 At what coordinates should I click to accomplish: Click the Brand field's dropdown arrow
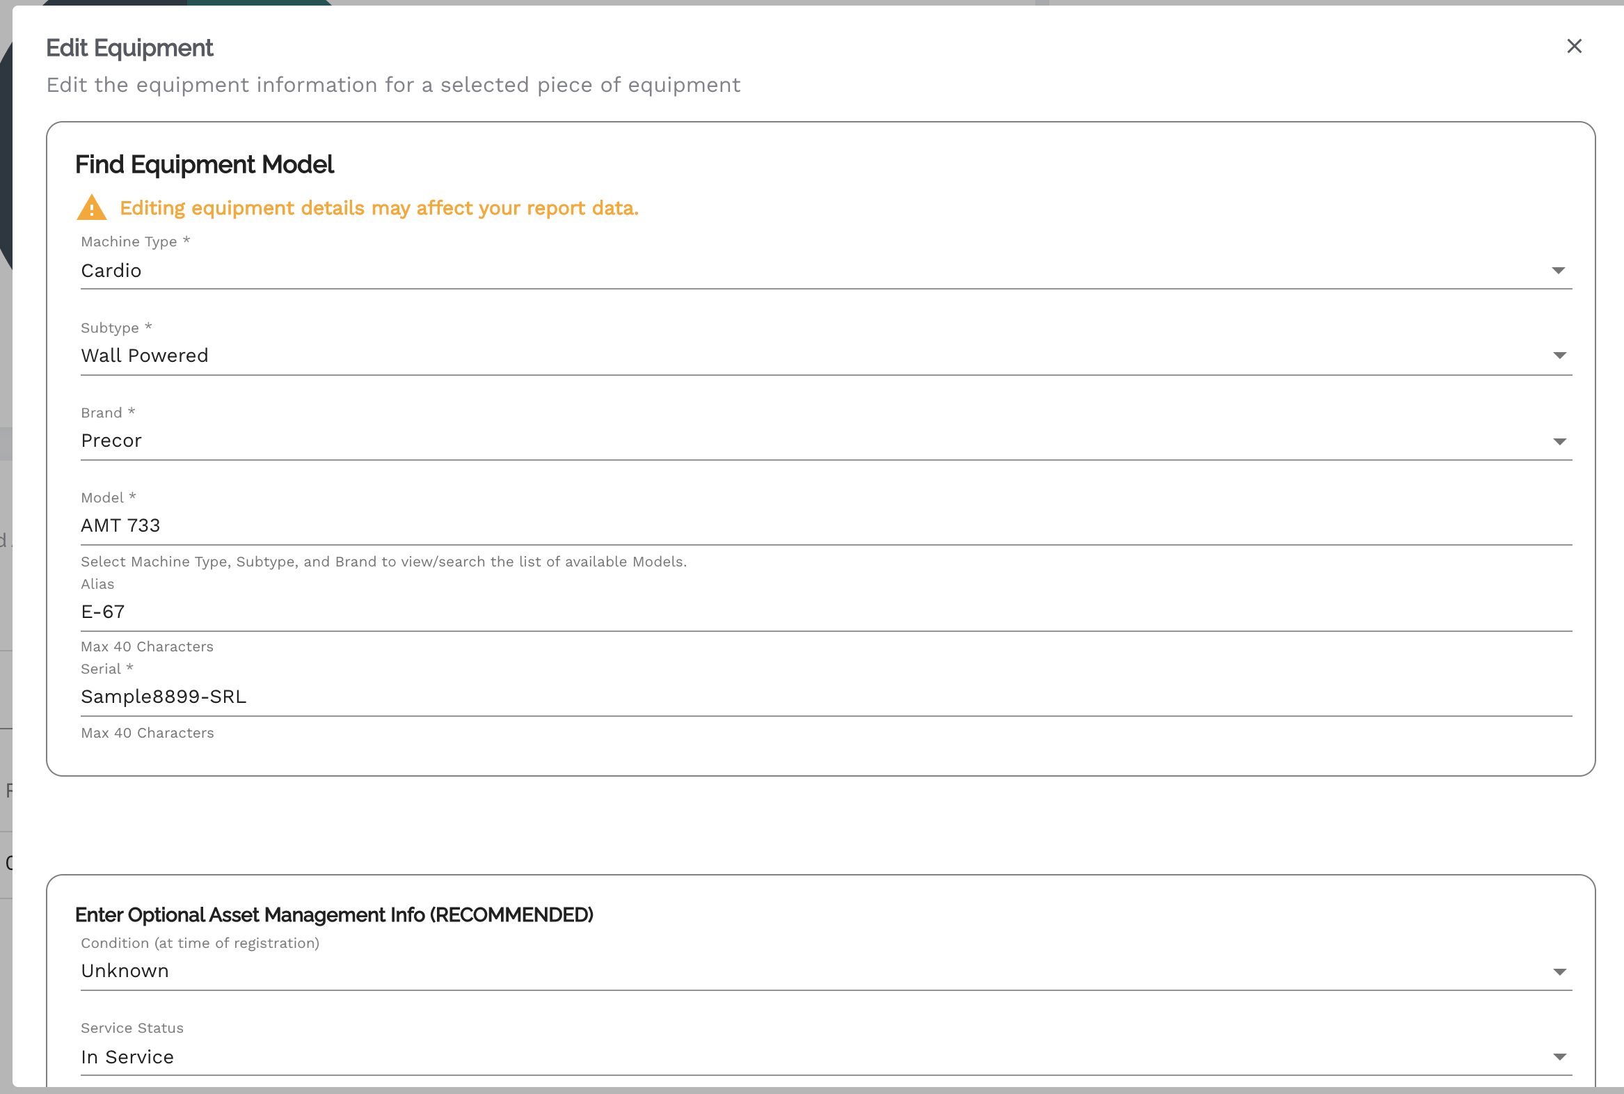(1560, 442)
